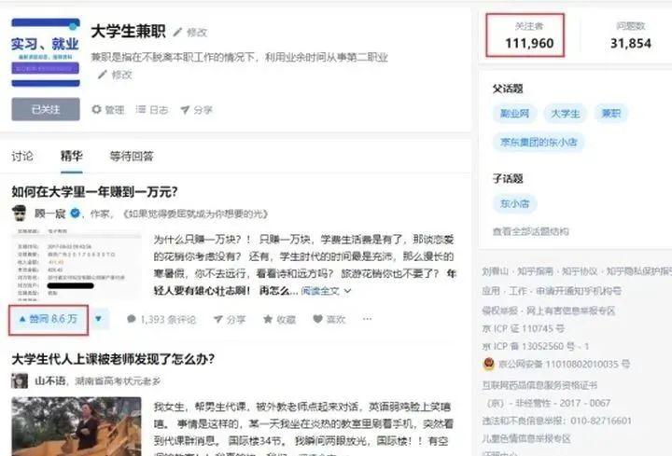The height and width of the screenshot is (456, 672).
Task: Expand 查看全部话题结构 topic structure
Action: 530,231
